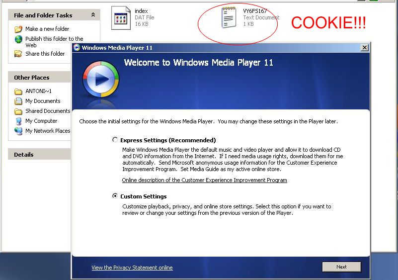This screenshot has width=398, height=280.
Task: Select Custom Settings radio button
Action: click(115, 196)
